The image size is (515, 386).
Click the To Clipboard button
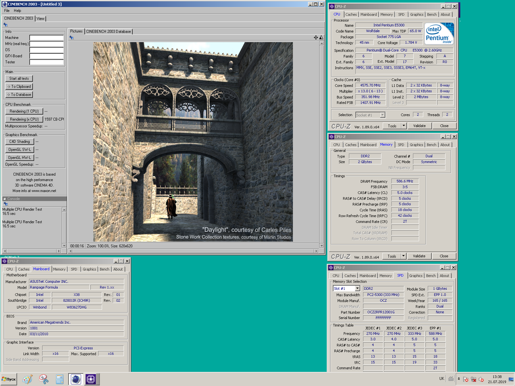[x=19, y=87]
